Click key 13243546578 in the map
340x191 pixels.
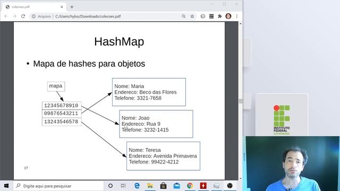[62, 121]
